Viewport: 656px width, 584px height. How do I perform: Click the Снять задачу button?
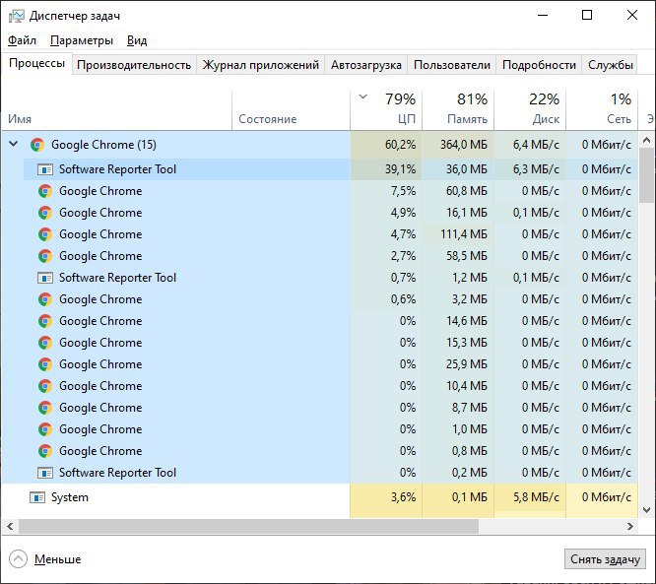[x=605, y=559]
